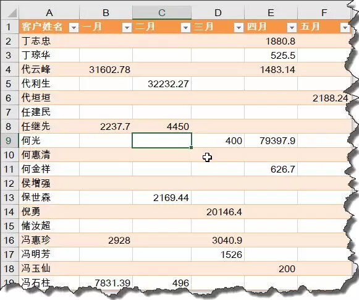Select column C header
This screenshot has height=300, width=359.
pyautogui.click(x=162, y=12)
